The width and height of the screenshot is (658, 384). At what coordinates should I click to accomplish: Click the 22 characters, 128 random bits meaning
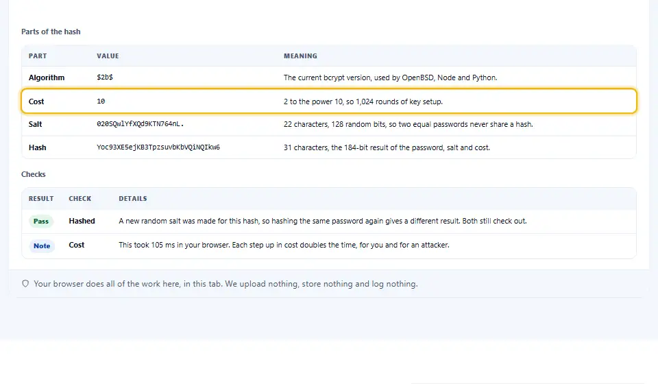point(409,124)
